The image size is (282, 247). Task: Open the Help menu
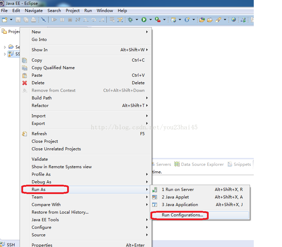[x=122, y=11]
